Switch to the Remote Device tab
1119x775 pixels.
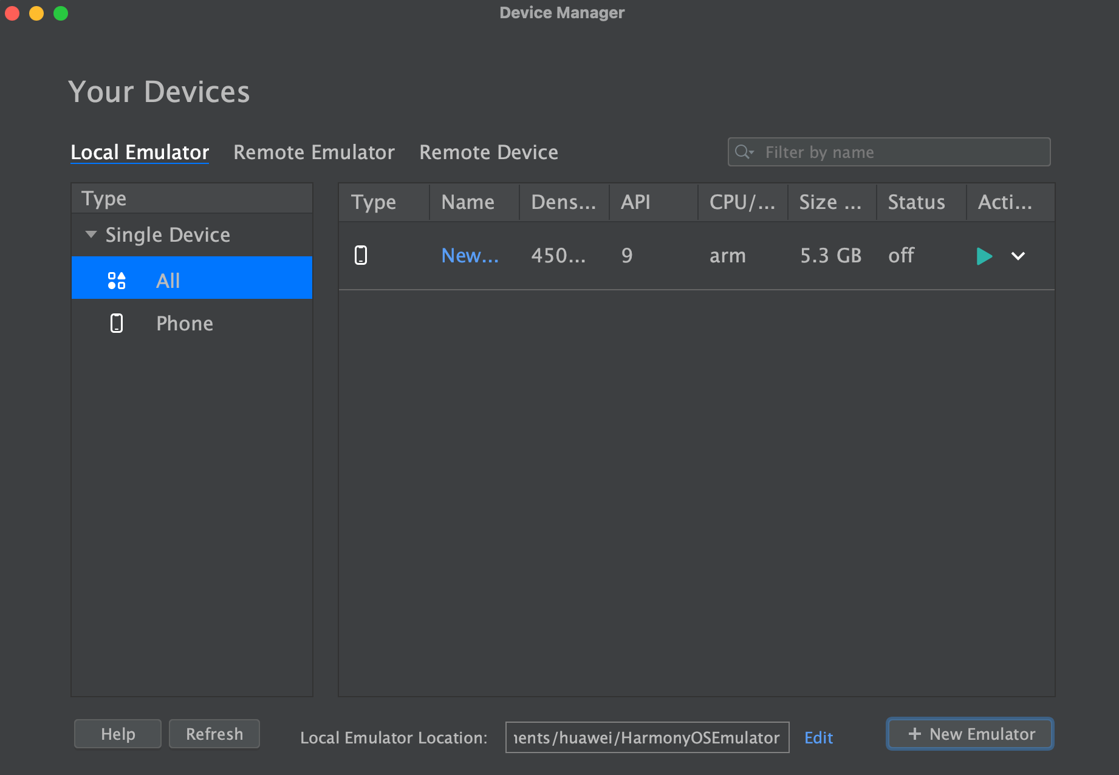click(x=488, y=152)
